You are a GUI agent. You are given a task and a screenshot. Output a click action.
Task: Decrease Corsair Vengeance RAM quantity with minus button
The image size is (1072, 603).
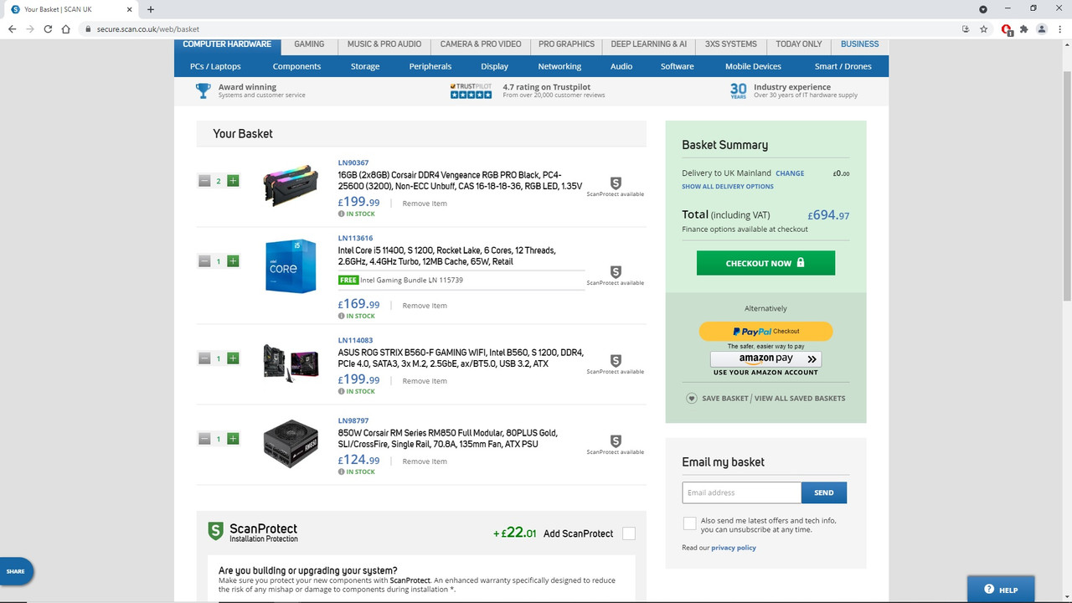coord(204,180)
